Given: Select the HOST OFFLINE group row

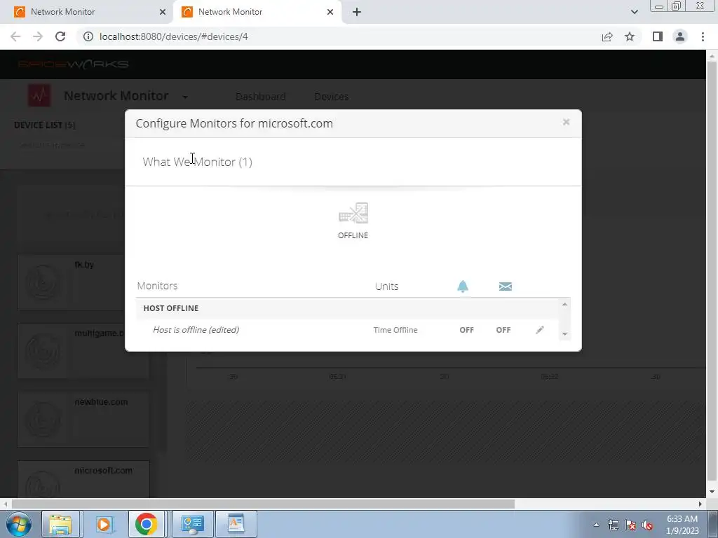Looking at the screenshot, I should [347, 308].
